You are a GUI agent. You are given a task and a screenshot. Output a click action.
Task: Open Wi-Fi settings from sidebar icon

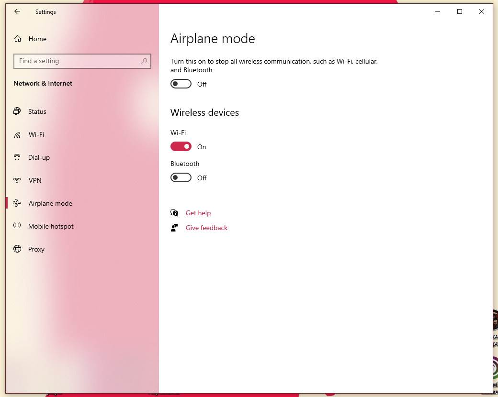click(x=17, y=134)
